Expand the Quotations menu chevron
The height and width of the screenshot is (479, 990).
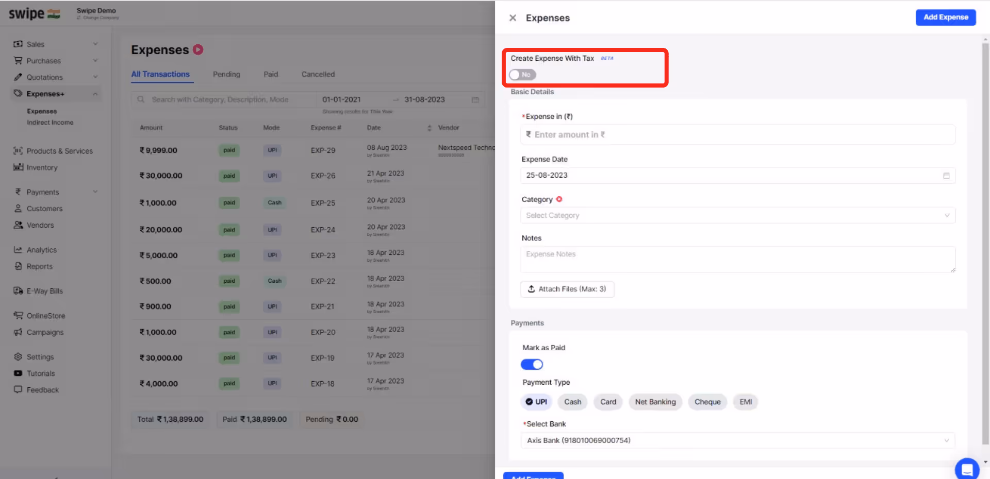[95, 77]
